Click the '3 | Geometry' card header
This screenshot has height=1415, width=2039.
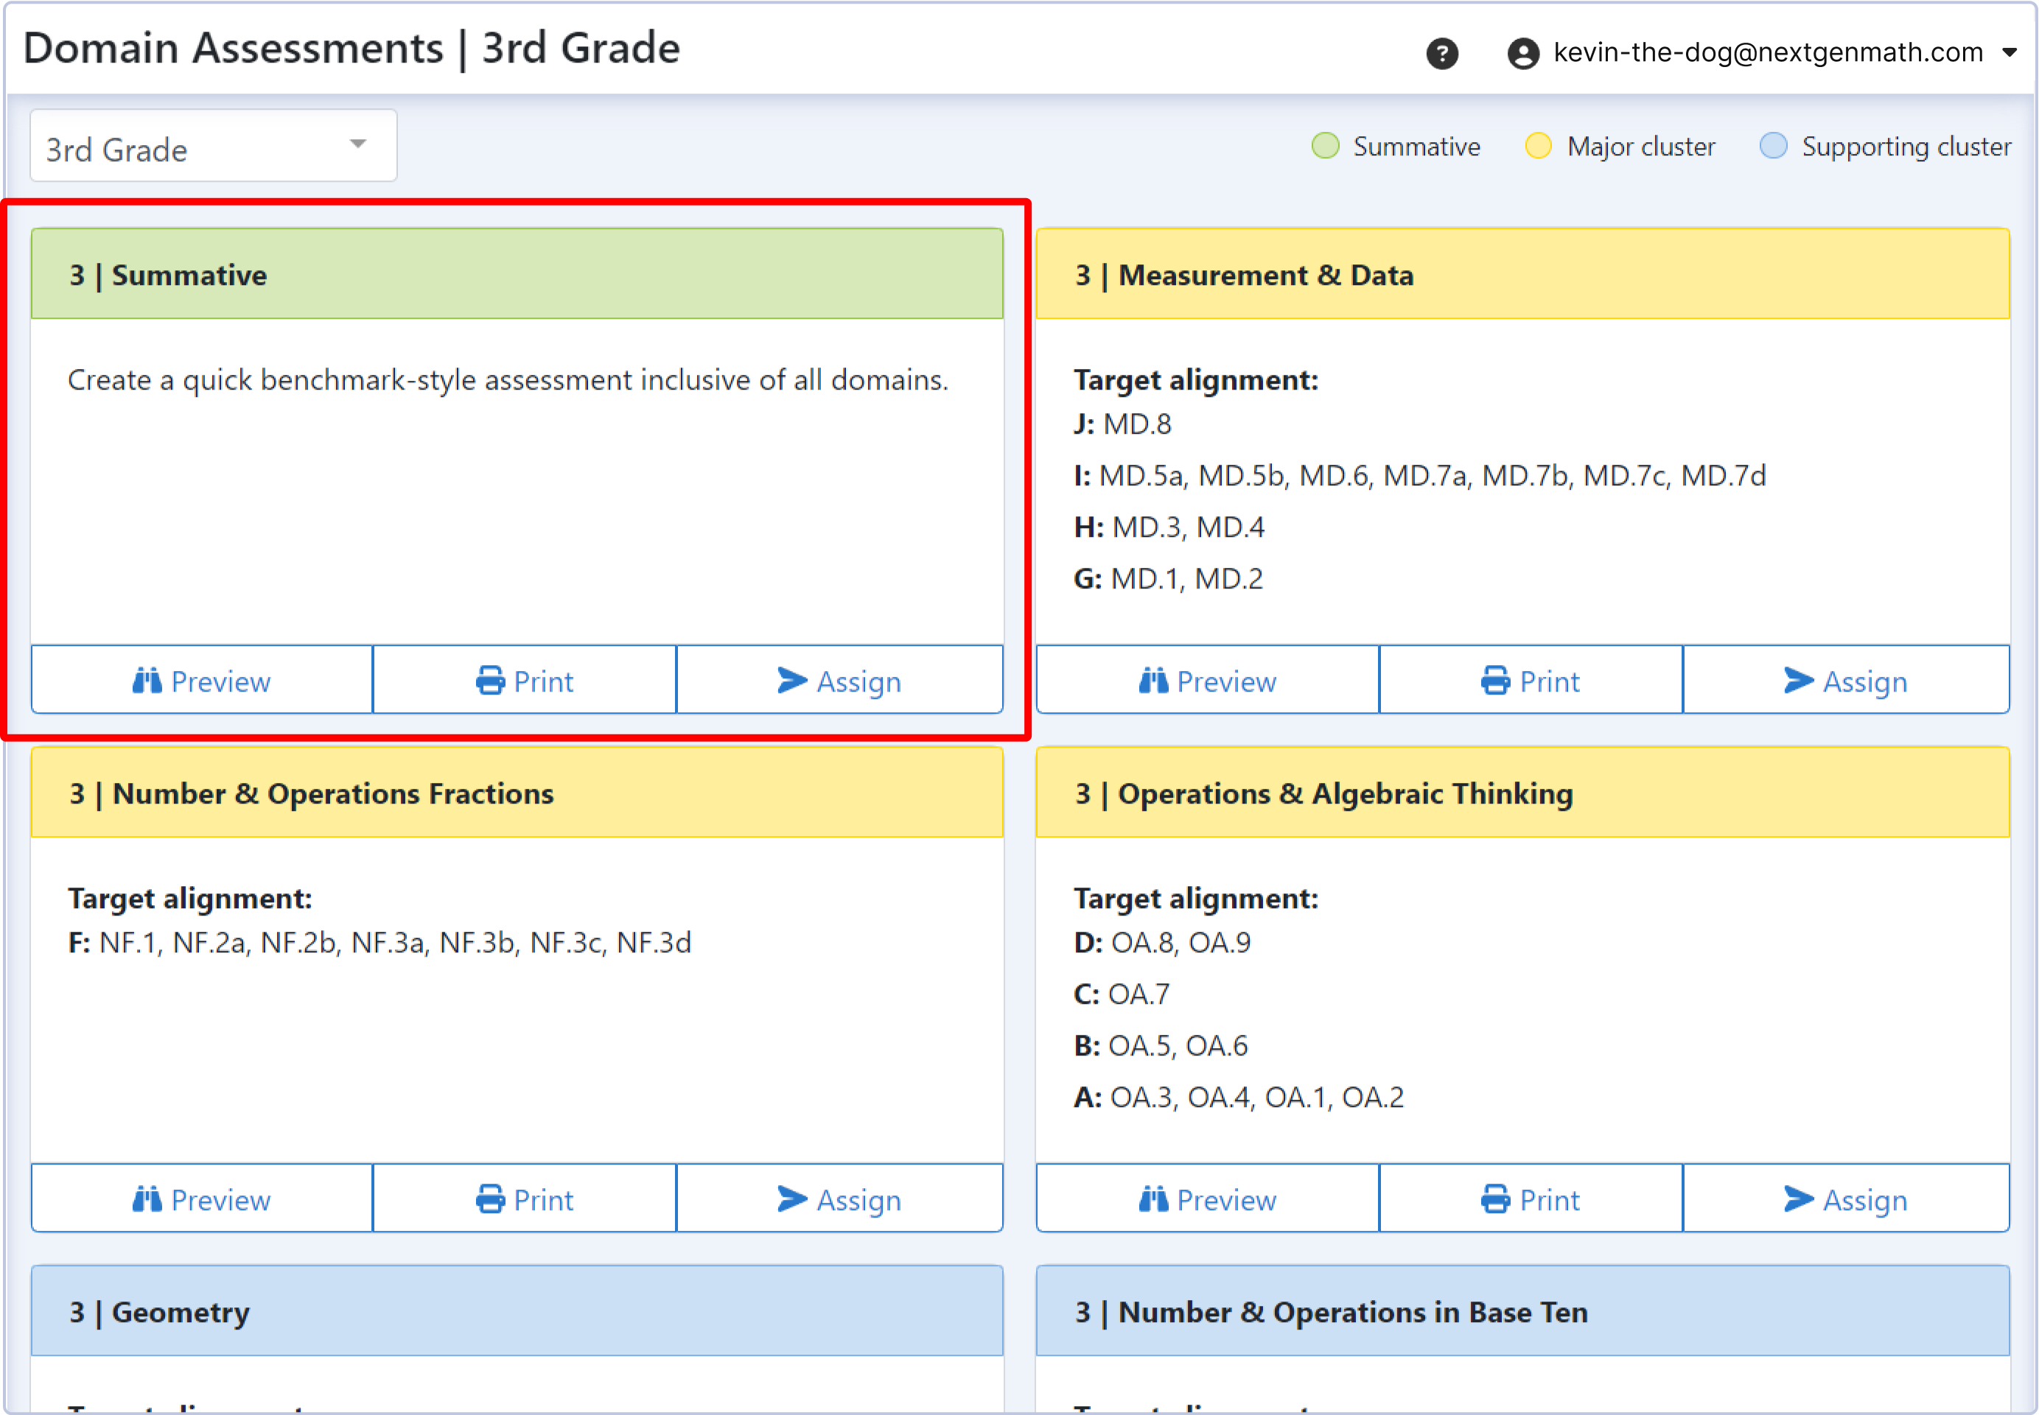517,1311
